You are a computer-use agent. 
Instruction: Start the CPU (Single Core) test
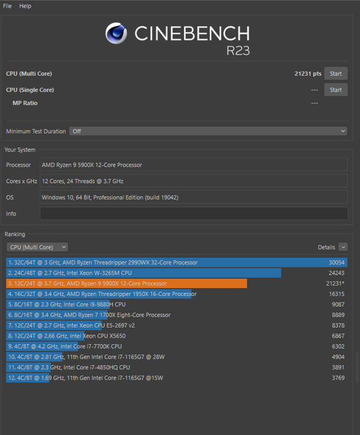[x=336, y=90]
